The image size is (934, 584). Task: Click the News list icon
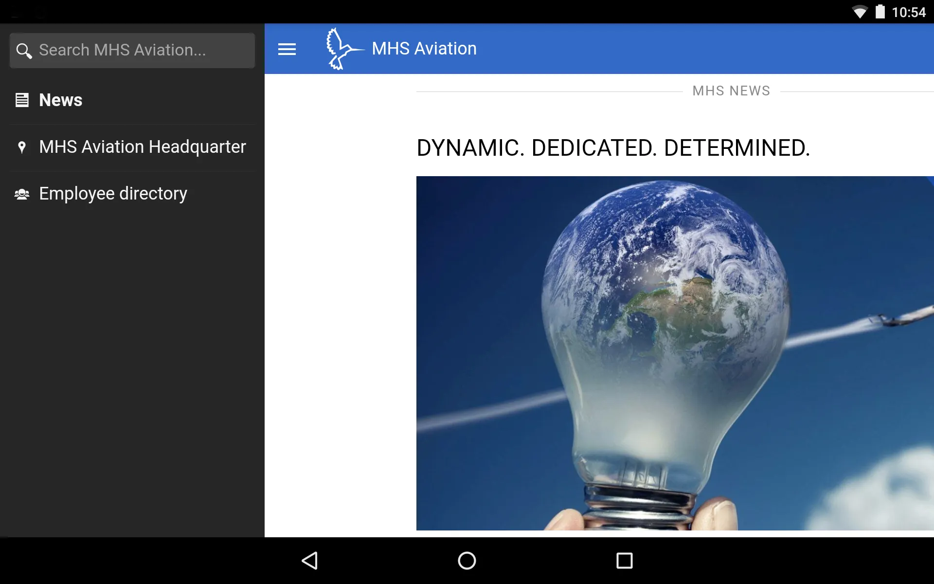tap(22, 100)
